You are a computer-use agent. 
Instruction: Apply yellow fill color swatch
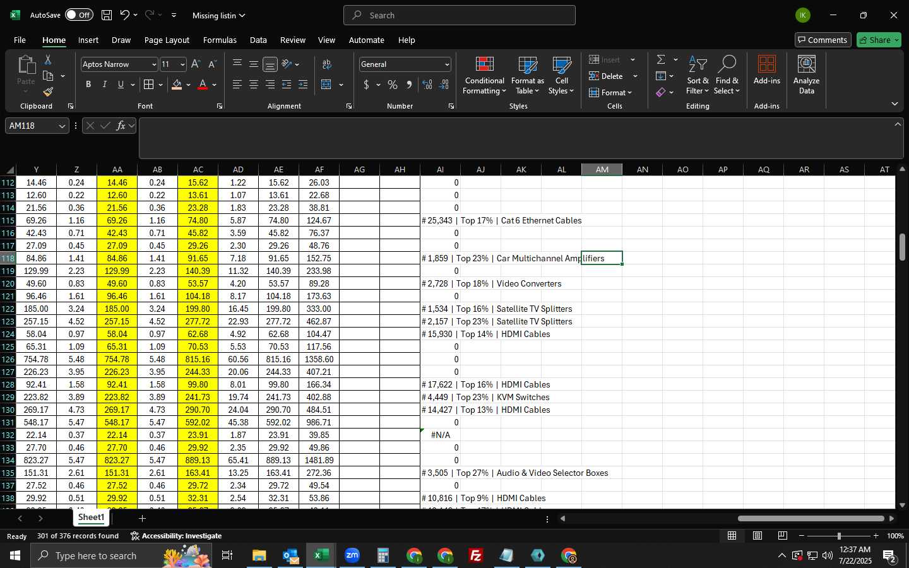pyautogui.click(x=177, y=85)
